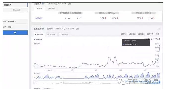This screenshot has height=92, width=170.
Task: Open the 美国移民 keyword link in the table
Action: tap(39, 18)
